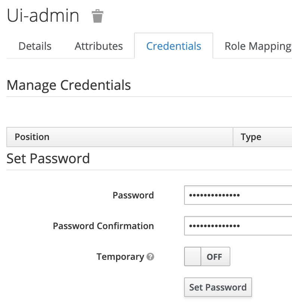Click the Password Confirmation label

(x=103, y=226)
